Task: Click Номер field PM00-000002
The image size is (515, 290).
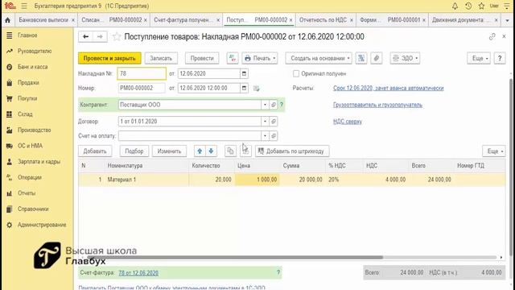Action: [x=142, y=88]
